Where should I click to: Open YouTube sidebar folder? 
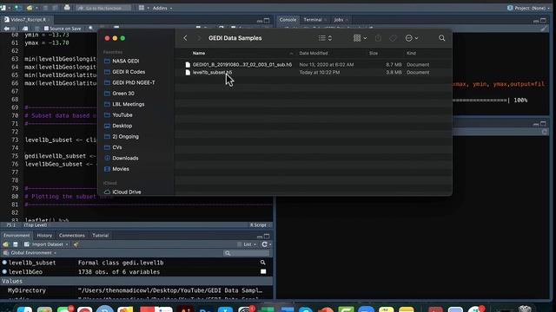[122, 115]
